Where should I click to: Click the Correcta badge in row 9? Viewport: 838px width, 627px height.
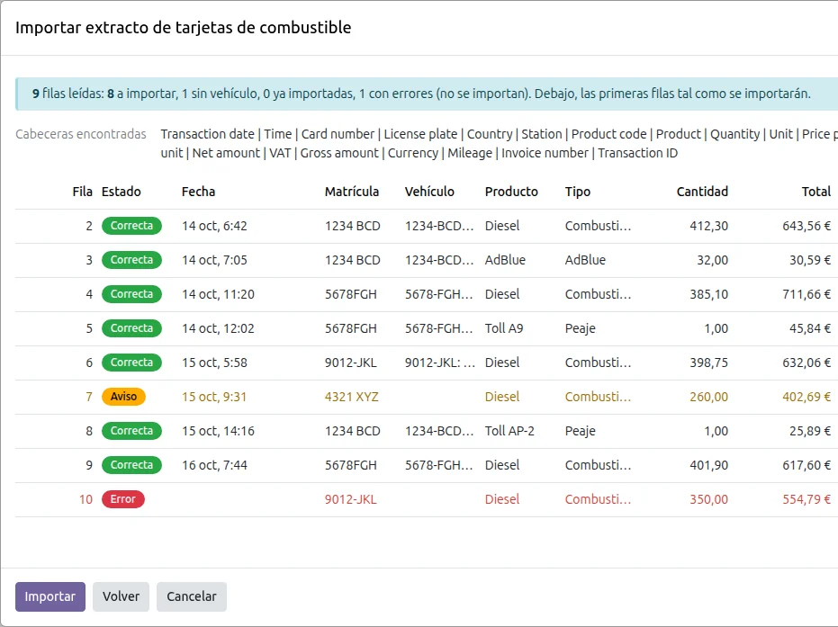coord(131,465)
